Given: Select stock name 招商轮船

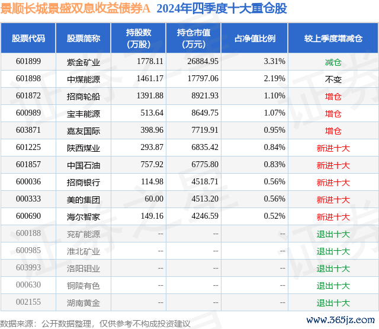Looking at the screenshot, I should (83, 97).
